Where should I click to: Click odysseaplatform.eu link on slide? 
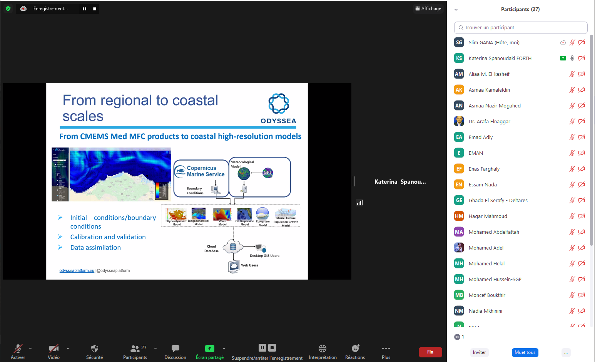77,271
